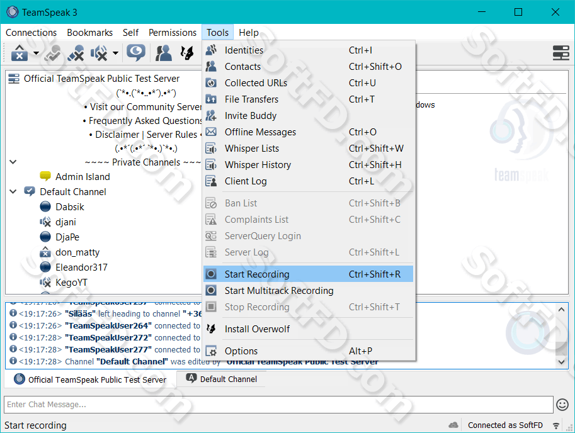Viewport: 575px width, 433px height.
Task: Open the speaker mute dropdown arrow
Action: point(115,53)
